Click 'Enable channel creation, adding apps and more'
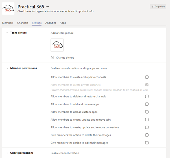 pyautogui.click(x=79, y=68)
